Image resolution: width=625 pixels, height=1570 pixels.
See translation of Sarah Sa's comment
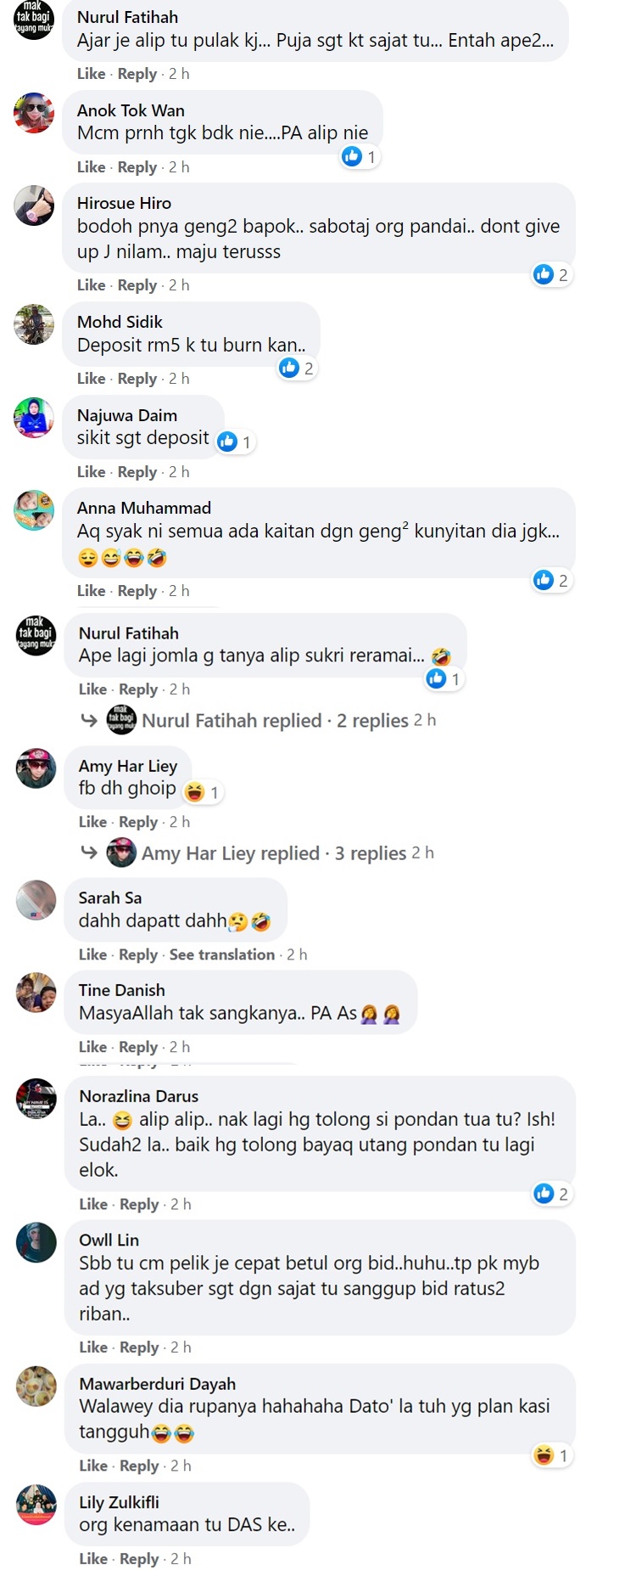(x=222, y=954)
